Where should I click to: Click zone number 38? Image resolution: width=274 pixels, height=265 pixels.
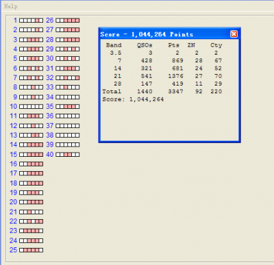[49, 135]
